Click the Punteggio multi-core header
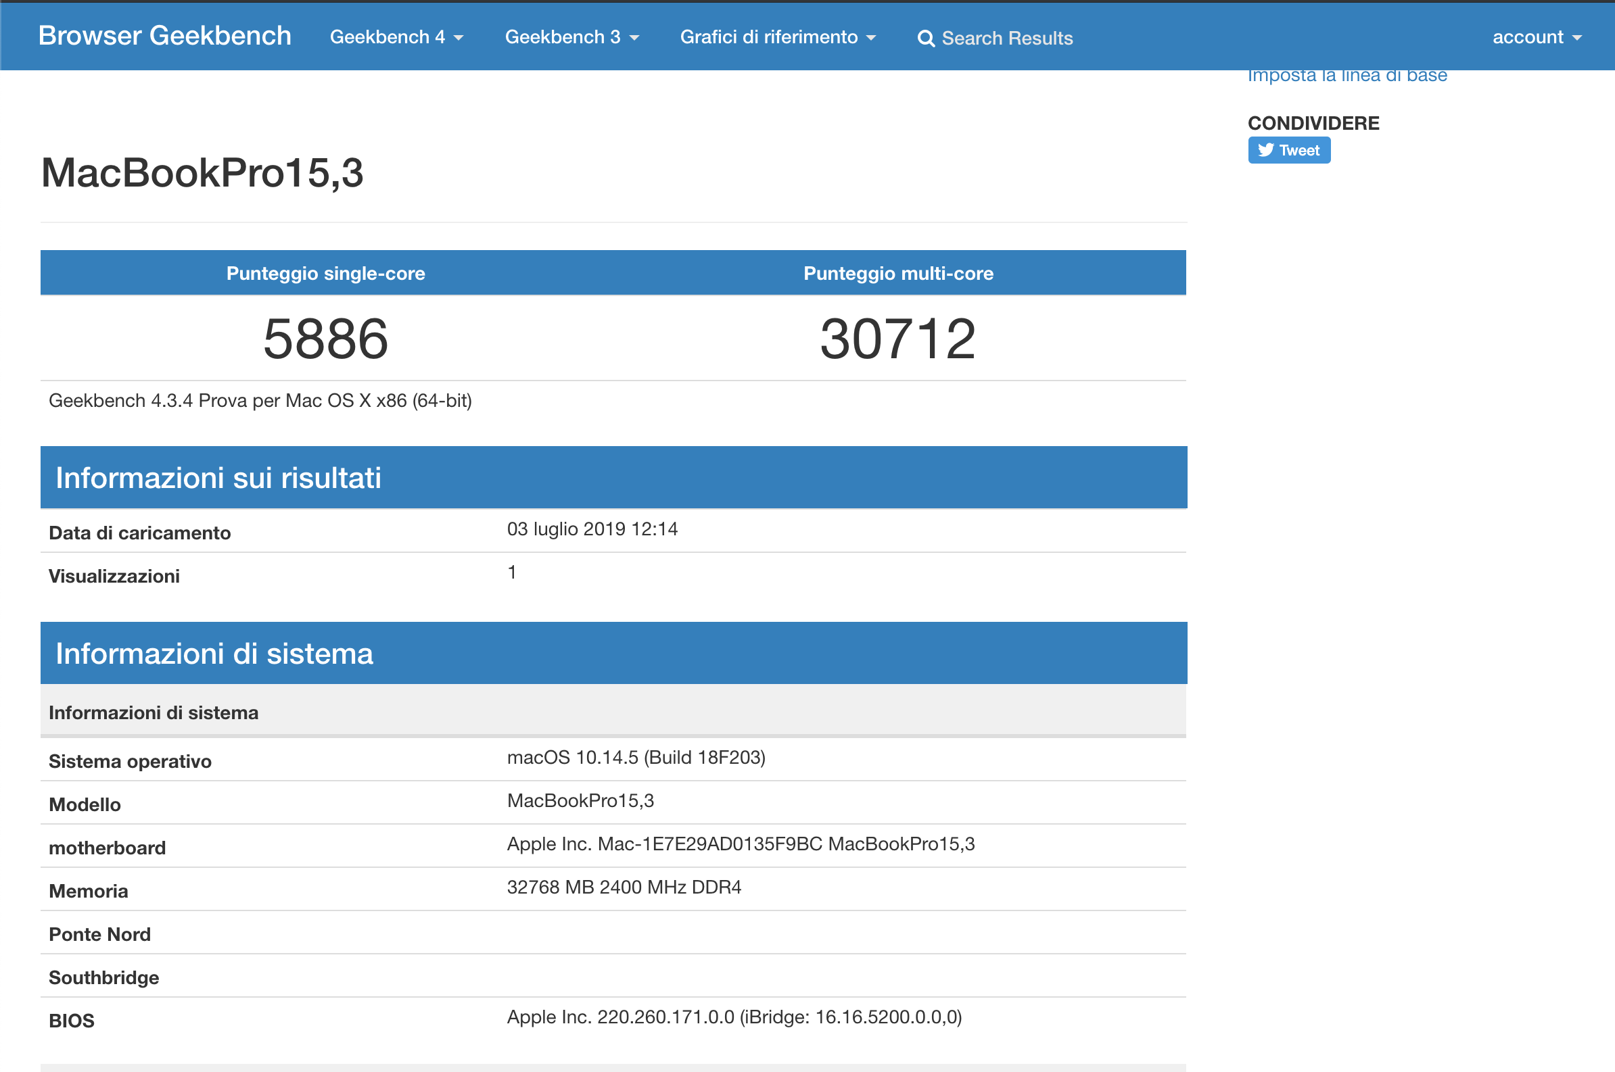The height and width of the screenshot is (1072, 1615). pyautogui.click(x=898, y=274)
